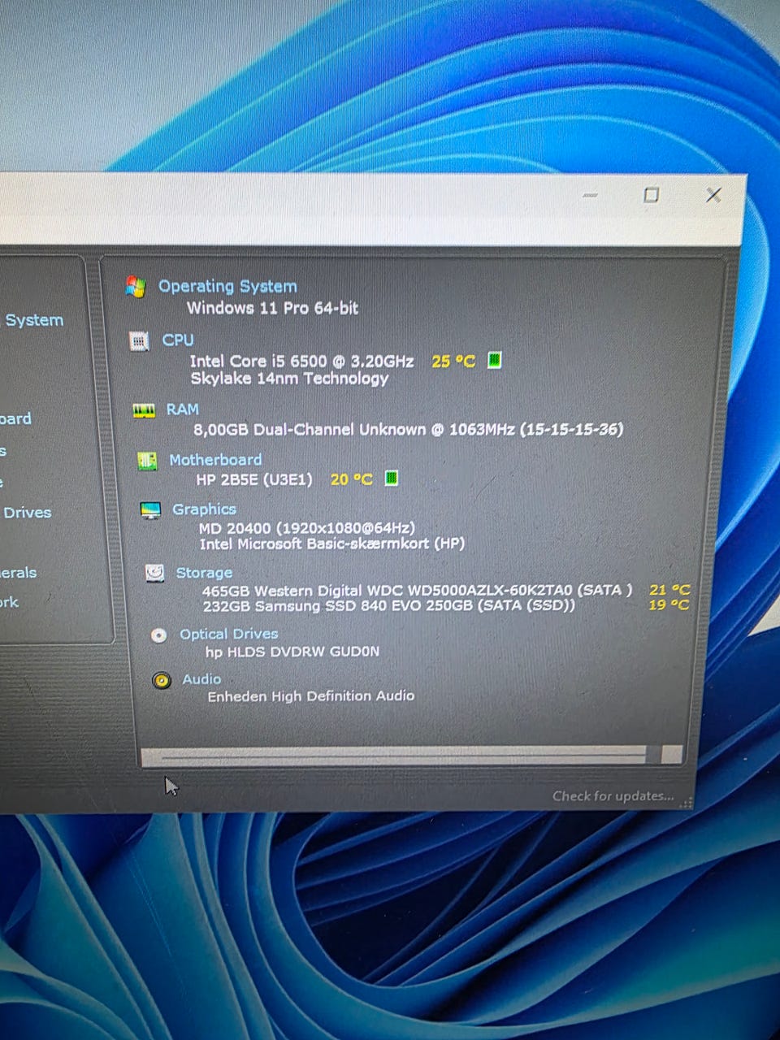This screenshot has height=1040, width=780.
Task: Click the green CPU temperature indicator icon
Action: pos(494,360)
